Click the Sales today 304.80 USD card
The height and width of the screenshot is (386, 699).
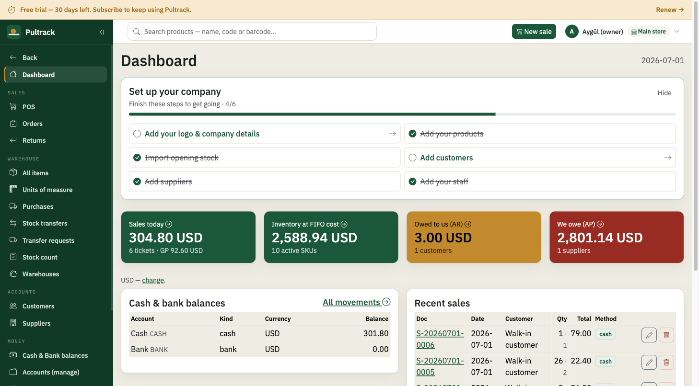(x=188, y=237)
